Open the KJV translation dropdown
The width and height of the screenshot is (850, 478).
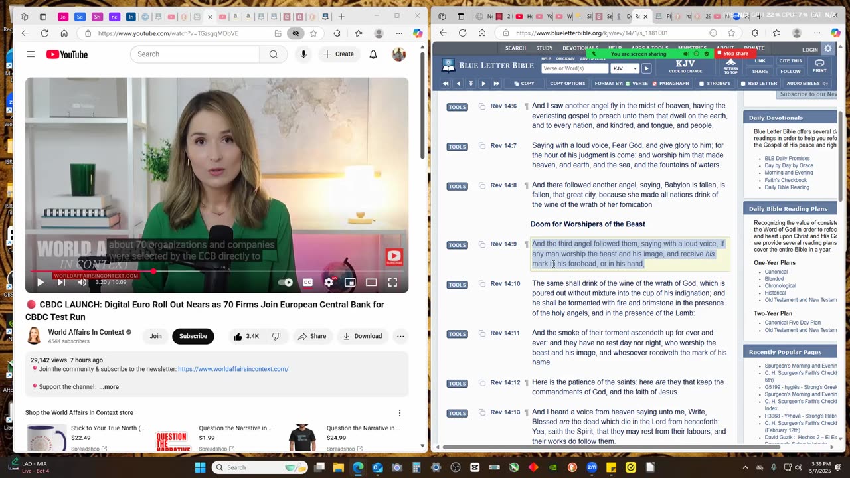click(x=625, y=68)
